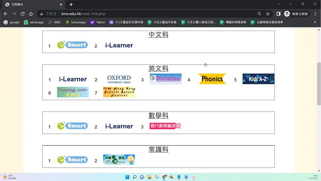The width and height of the screenshot is (321, 181).
Task: Open 現代教育資源庫 link
Action: 165,126
